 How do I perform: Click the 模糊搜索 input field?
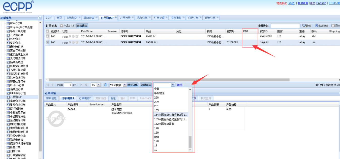[x=285, y=26]
